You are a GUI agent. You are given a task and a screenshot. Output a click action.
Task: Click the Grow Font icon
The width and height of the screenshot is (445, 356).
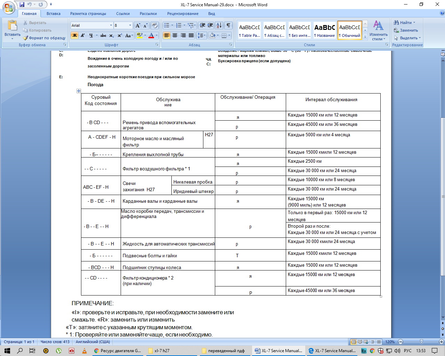(x=138, y=25)
